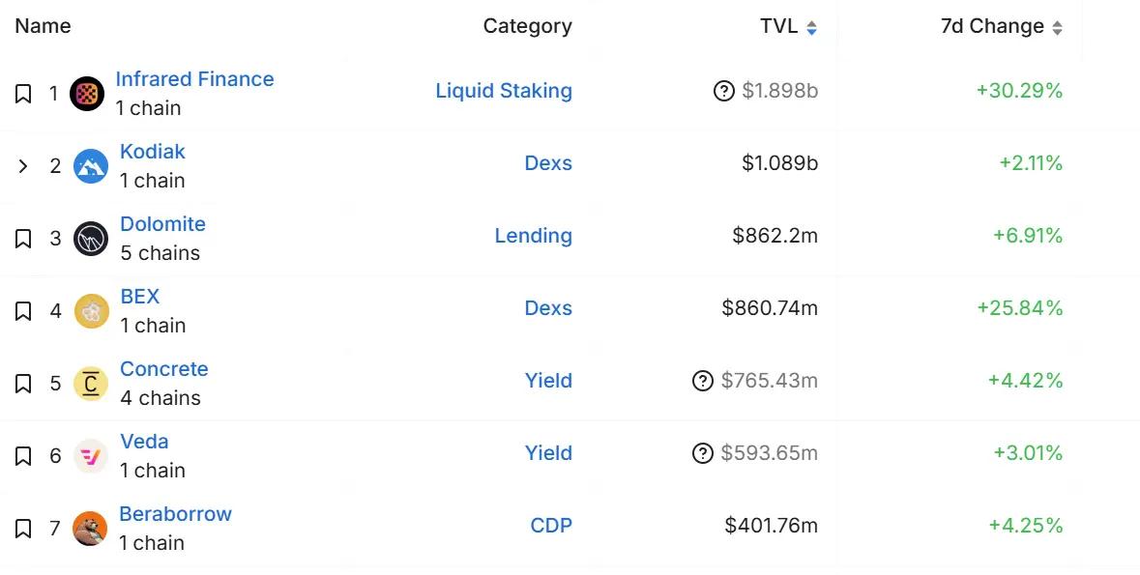Viewport: 1140px width, 575px height.
Task: Click the Concrete logo icon
Action: [91, 384]
